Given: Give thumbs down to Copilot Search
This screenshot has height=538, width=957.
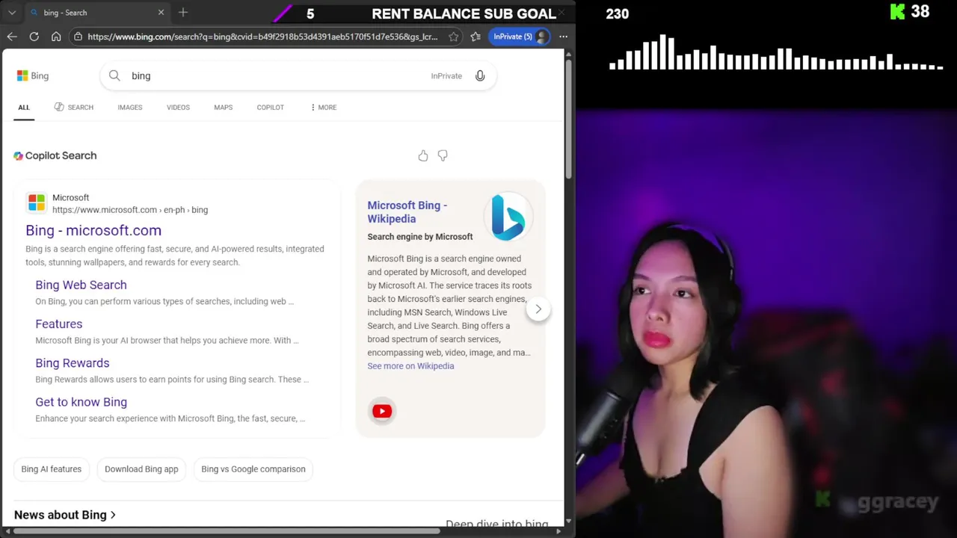Looking at the screenshot, I should click(x=443, y=155).
